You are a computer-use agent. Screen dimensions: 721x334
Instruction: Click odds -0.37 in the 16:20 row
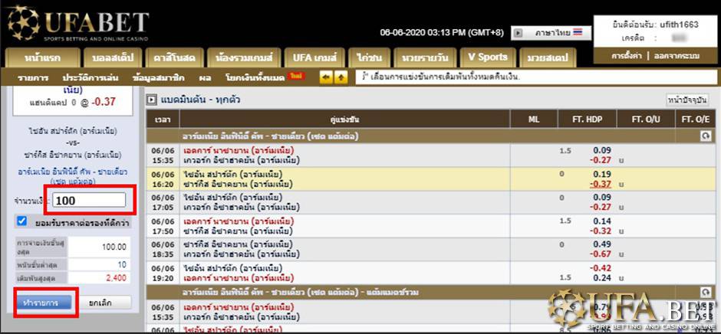(601, 184)
